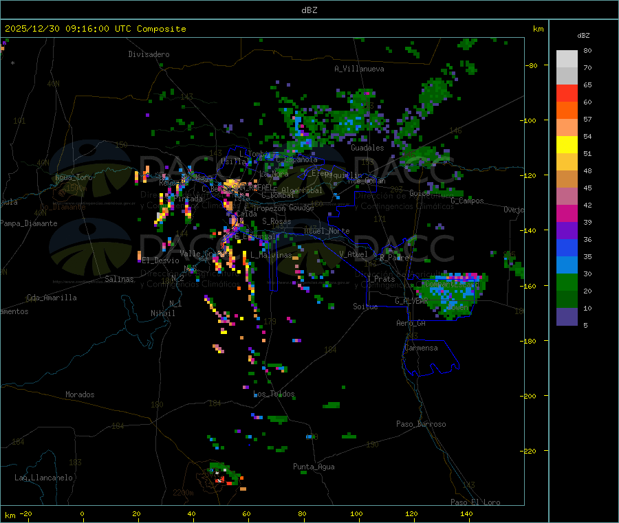
Task: Click the Atuel_Norte label
Action: pos(327,231)
